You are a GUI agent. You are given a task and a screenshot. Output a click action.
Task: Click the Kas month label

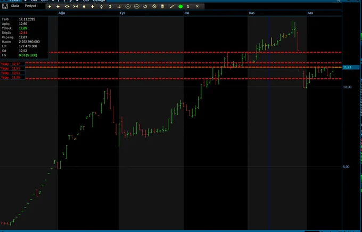click(252, 13)
